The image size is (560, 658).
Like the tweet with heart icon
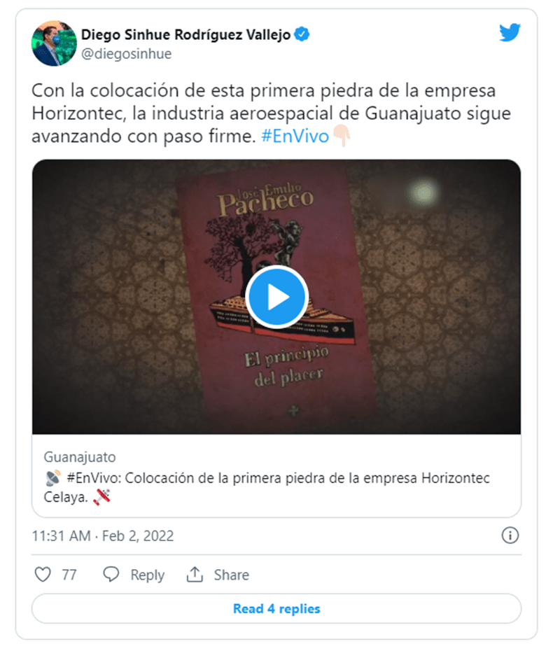[43, 574]
